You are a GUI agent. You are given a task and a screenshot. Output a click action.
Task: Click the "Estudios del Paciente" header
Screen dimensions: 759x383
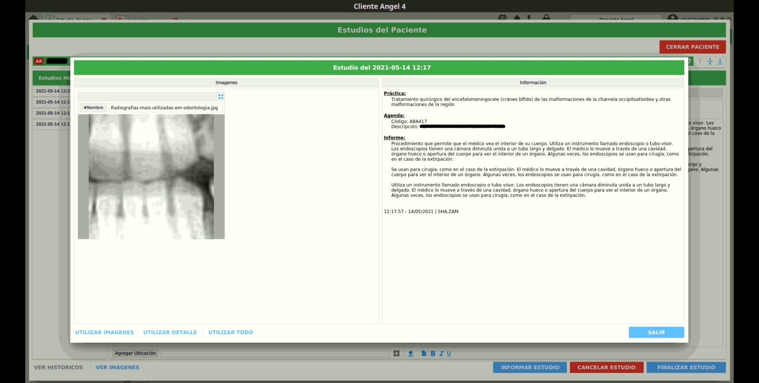tap(379, 30)
